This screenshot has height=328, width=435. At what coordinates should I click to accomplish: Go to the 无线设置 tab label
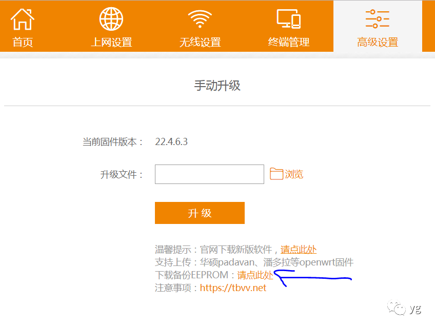coord(200,43)
